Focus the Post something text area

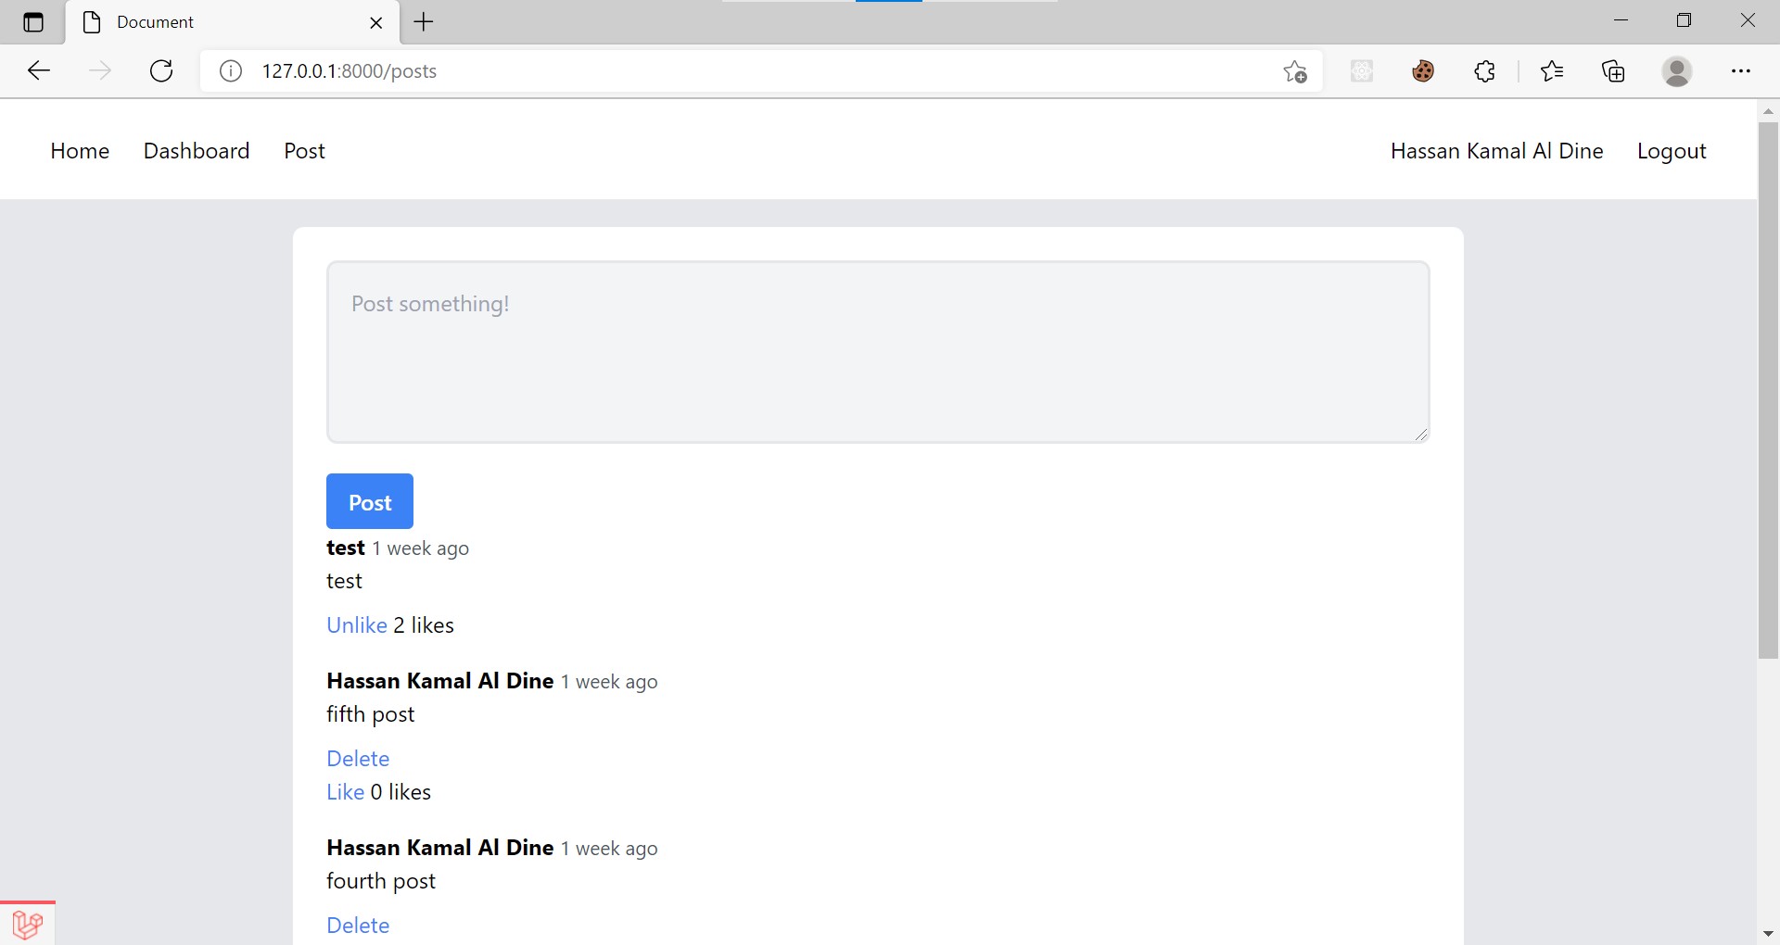pyautogui.click(x=878, y=352)
